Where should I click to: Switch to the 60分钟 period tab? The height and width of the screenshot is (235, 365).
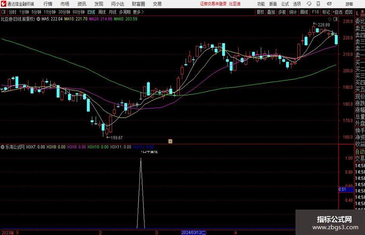(79, 12)
